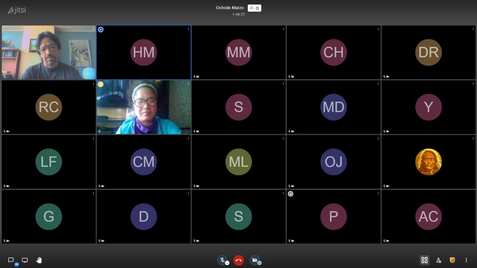This screenshot has width=477, height=268.
Task: Start screen sharing
Action: [x=25, y=260]
